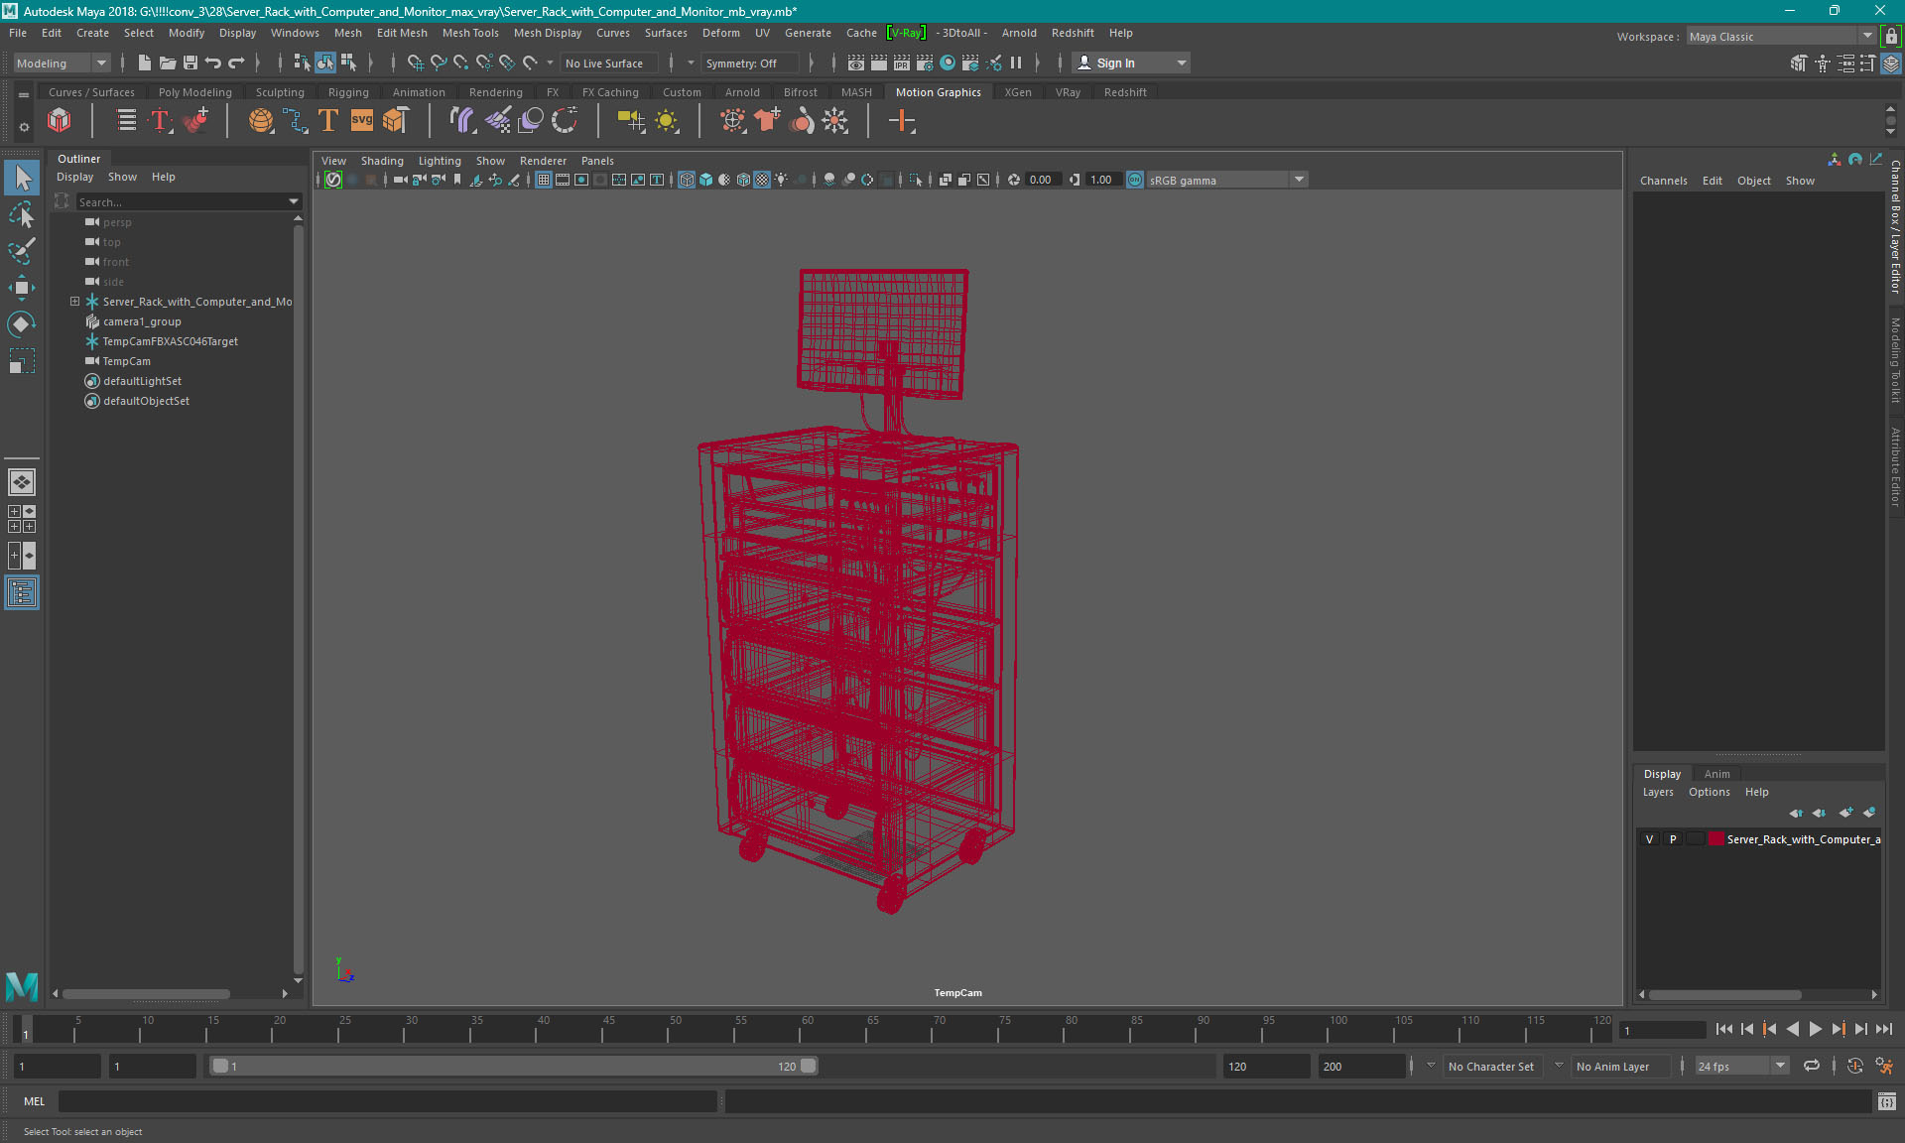
Task: Click the Single perspective view layout icon
Action: tap(22, 482)
